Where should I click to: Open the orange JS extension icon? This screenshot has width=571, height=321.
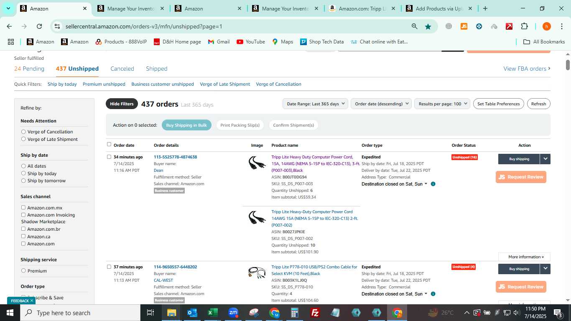coord(464,26)
